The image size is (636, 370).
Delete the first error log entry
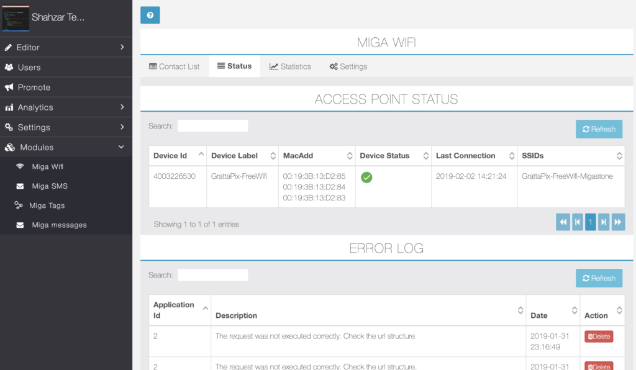tap(598, 336)
